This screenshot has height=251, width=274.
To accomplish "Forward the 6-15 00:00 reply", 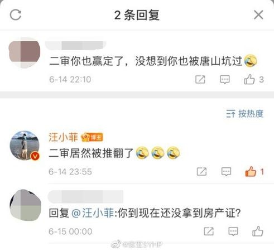I will click(x=209, y=231).
